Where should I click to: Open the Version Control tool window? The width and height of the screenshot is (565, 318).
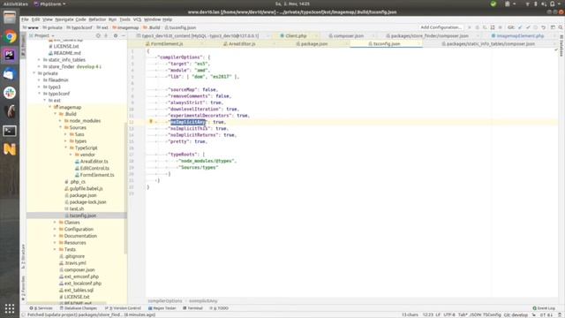(123, 308)
